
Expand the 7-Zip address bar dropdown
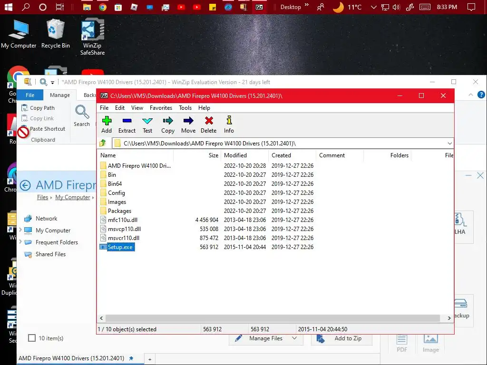tap(449, 144)
